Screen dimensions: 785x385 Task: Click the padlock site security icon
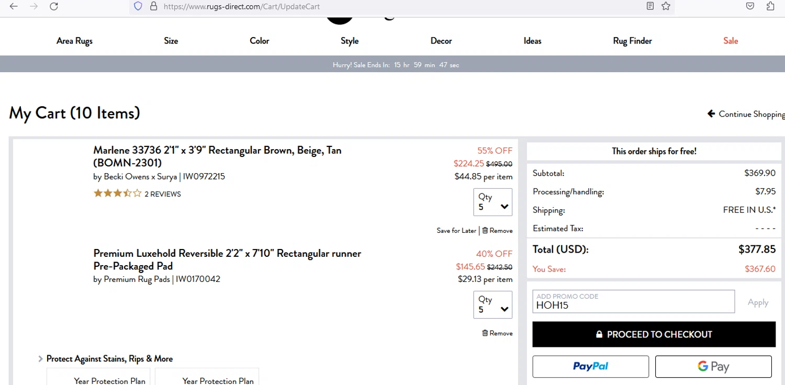tap(153, 6)
